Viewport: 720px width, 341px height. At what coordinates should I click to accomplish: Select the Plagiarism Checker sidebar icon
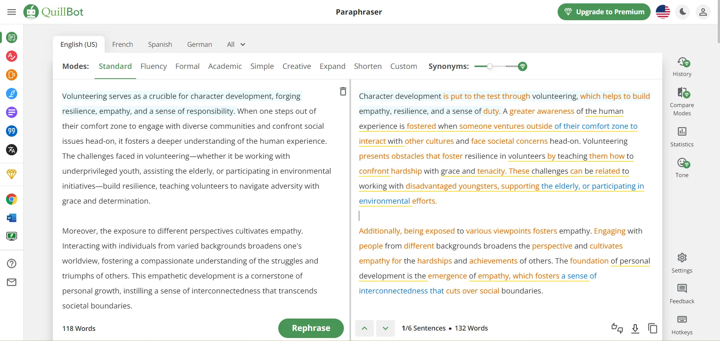coord(12,75)
